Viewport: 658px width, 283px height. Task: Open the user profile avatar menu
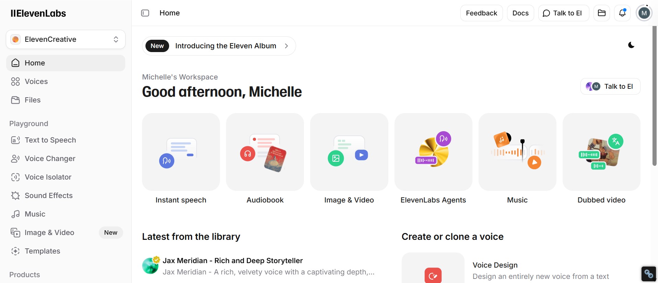(644, 13)
